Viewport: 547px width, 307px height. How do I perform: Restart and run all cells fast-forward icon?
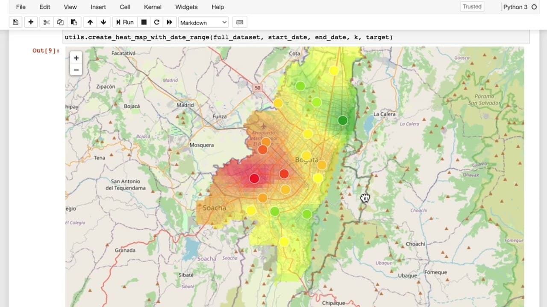click(169, 22)
